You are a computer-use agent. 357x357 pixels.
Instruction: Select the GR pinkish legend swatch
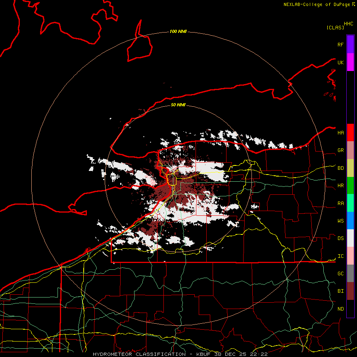click(x=350, y=150)
